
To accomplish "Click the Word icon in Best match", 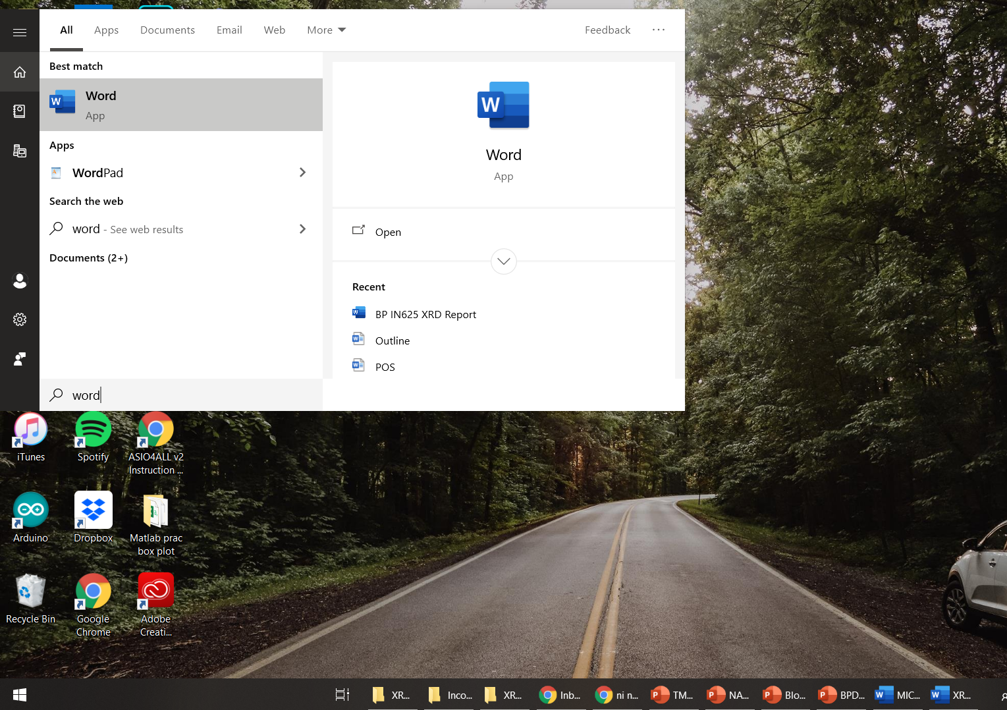I will pos(63,102).
